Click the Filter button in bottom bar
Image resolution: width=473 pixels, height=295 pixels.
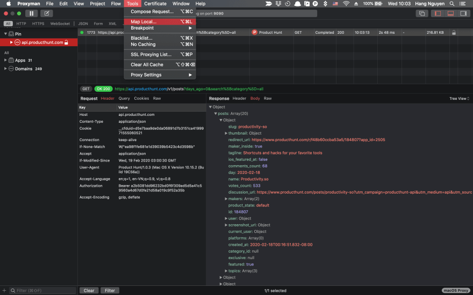(110, 291)
